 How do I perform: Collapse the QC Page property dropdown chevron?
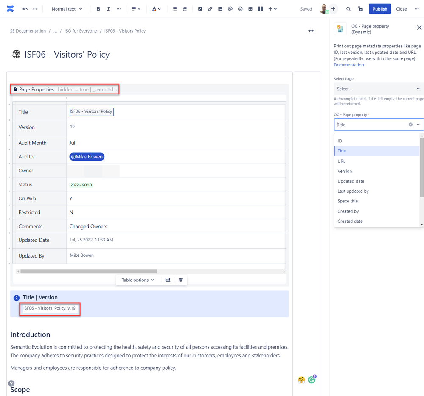418,125
